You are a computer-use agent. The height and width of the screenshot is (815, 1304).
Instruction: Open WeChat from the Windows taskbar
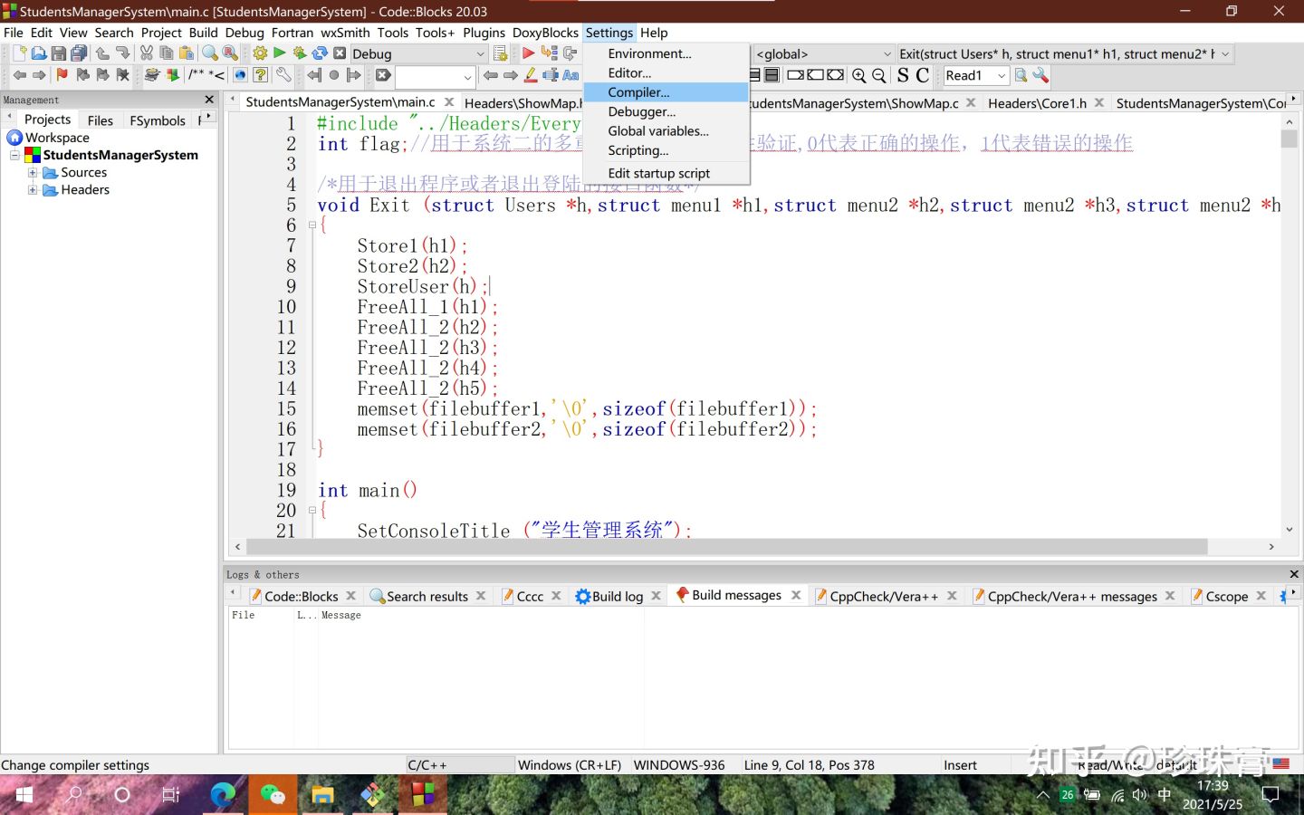pyautogui.click(x=272, y=795)
